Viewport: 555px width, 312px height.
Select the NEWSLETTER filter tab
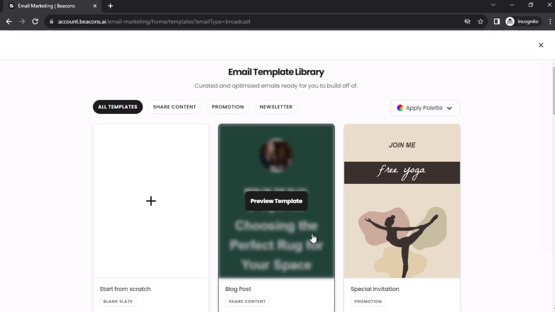(x=275, y=107)
